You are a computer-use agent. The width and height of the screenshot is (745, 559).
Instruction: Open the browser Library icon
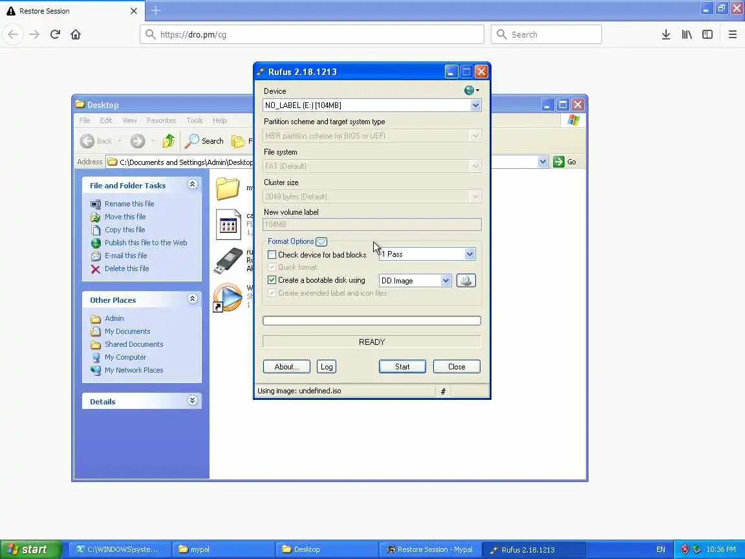tap(687, 34)
